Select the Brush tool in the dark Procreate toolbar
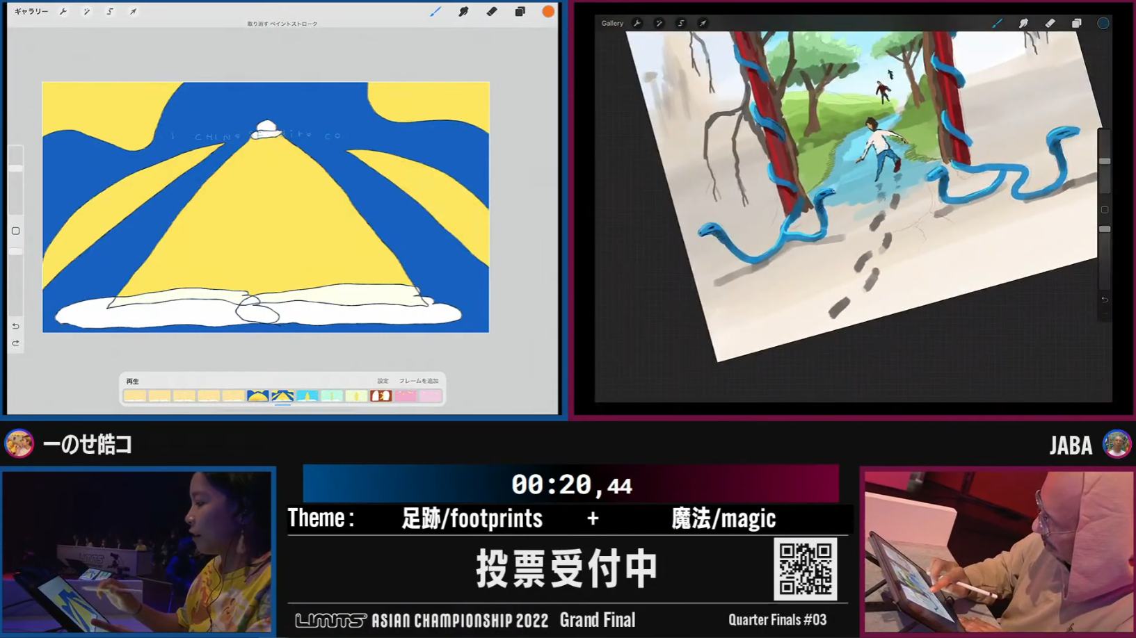The width and height of the screenshot is (1136, 638). pyautogui.click(x=997, y=24)
